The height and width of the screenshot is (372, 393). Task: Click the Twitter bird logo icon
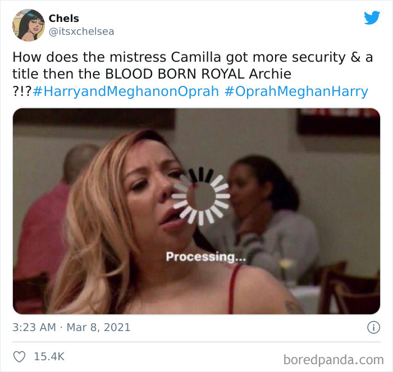(372, 17)
